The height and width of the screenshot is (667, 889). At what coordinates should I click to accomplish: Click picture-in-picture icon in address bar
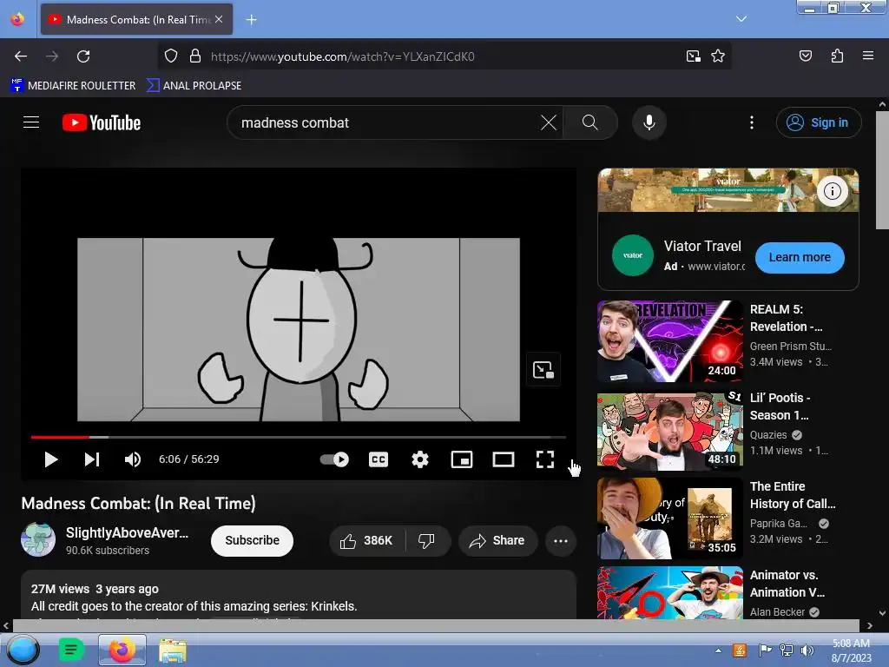coord(694,56)
